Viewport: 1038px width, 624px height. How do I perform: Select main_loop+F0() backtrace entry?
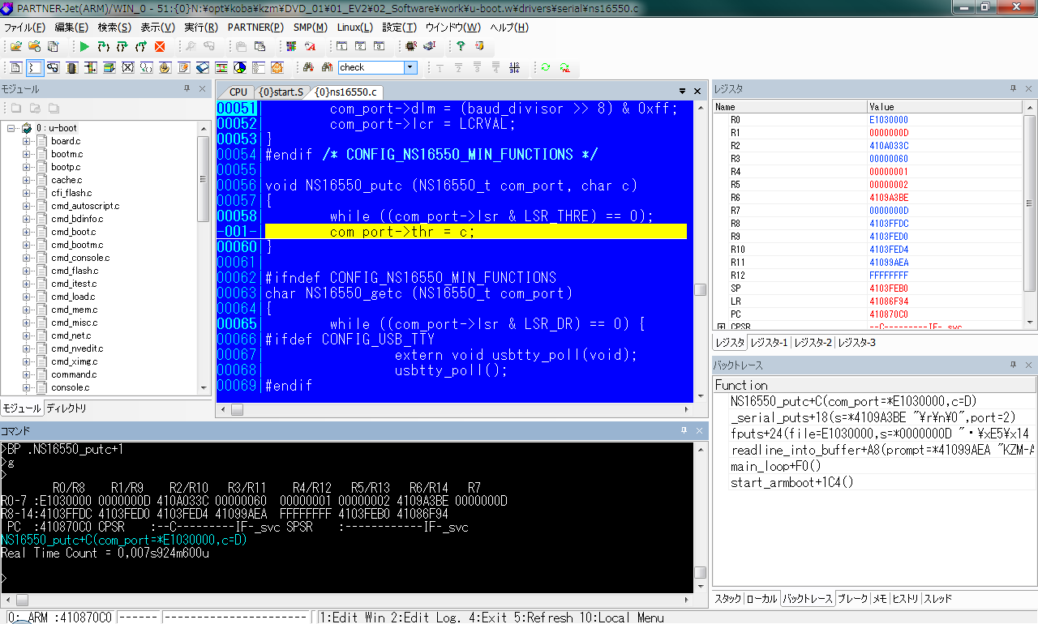click(775, 466)
